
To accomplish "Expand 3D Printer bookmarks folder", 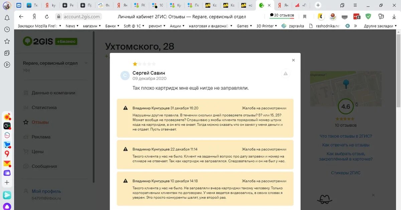I will [x=267, y=26].
